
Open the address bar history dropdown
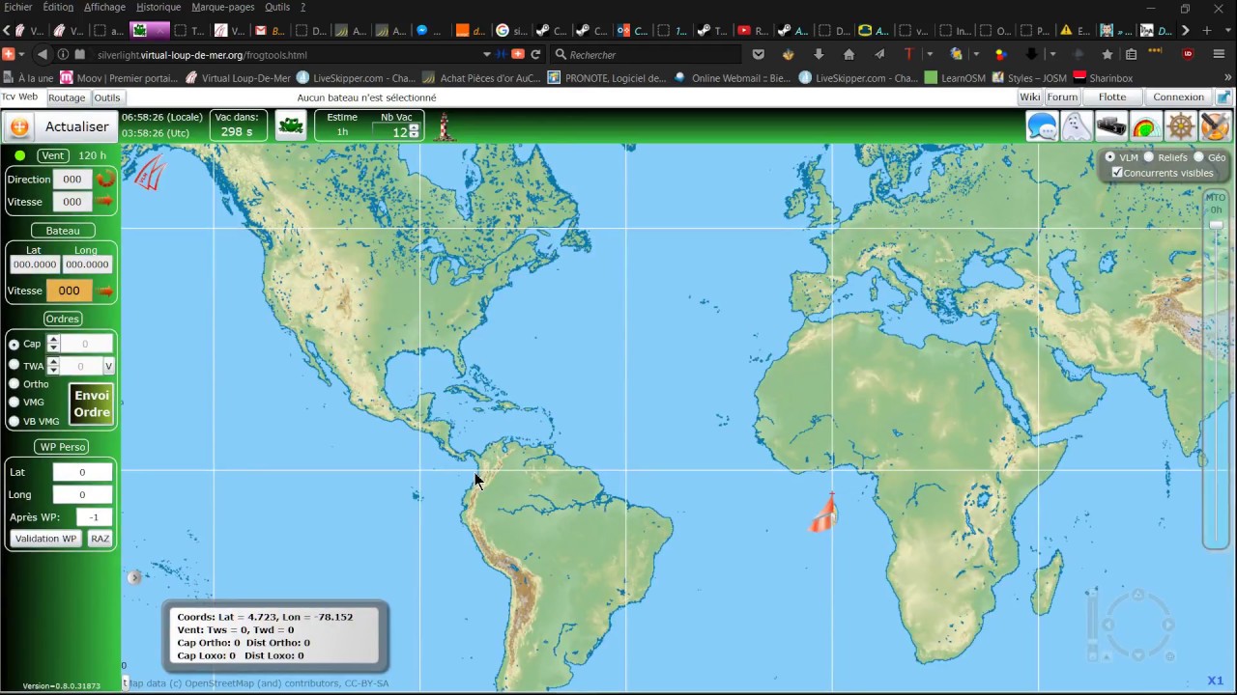tap(486, 55)
